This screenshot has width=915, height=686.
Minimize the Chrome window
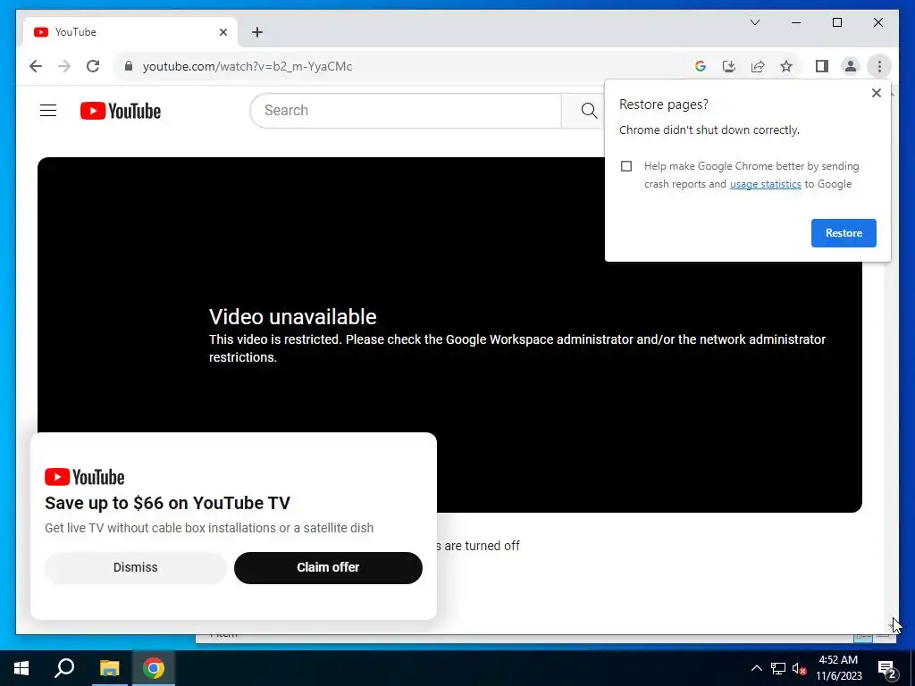(x=796, y=22)
